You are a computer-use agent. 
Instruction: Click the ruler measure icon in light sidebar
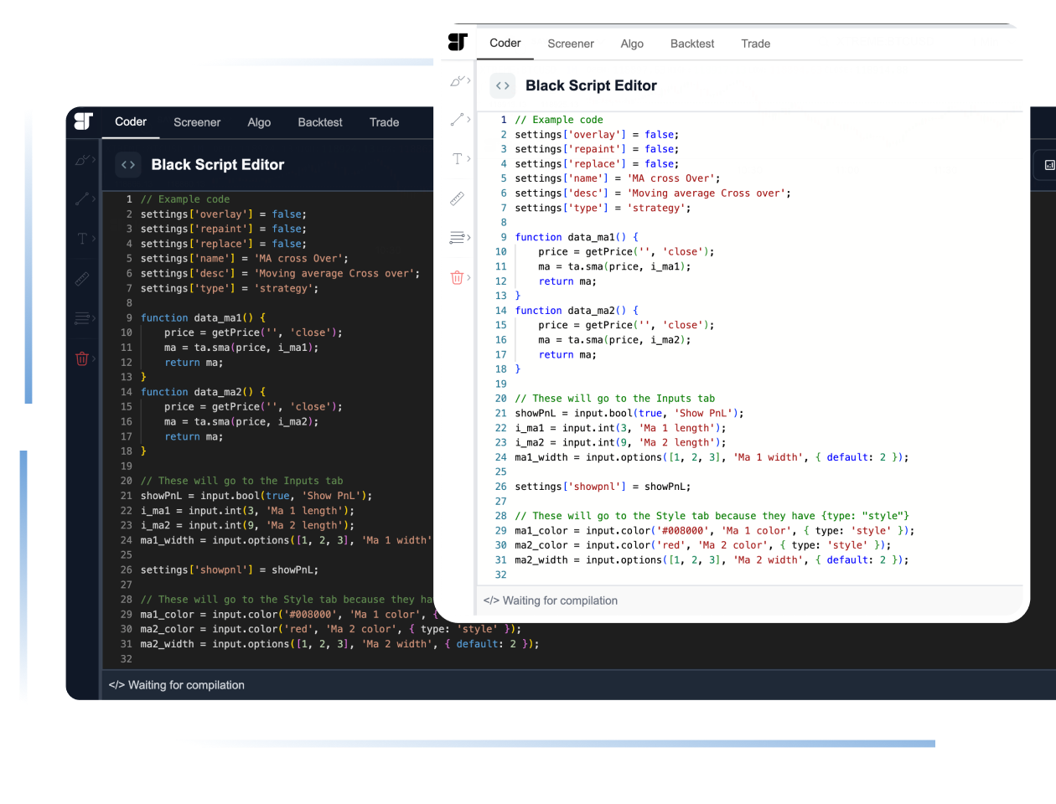[x=457, y=198]
